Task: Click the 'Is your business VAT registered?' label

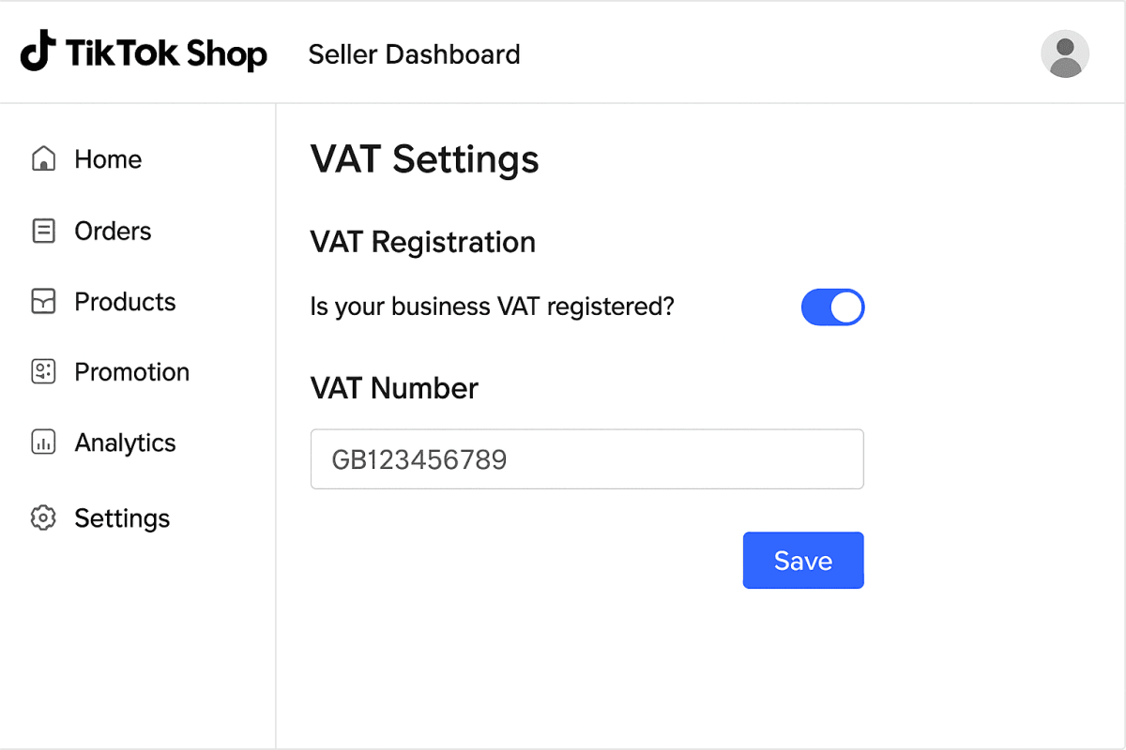Action: pos(492,307)
